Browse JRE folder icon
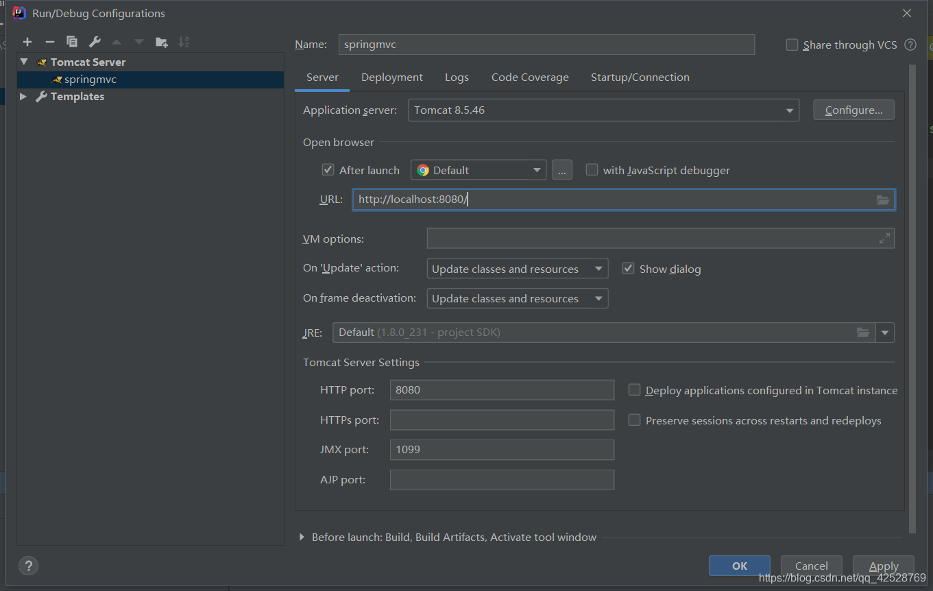The width and height of the screenshot is (933, 591). click(863, 333)
